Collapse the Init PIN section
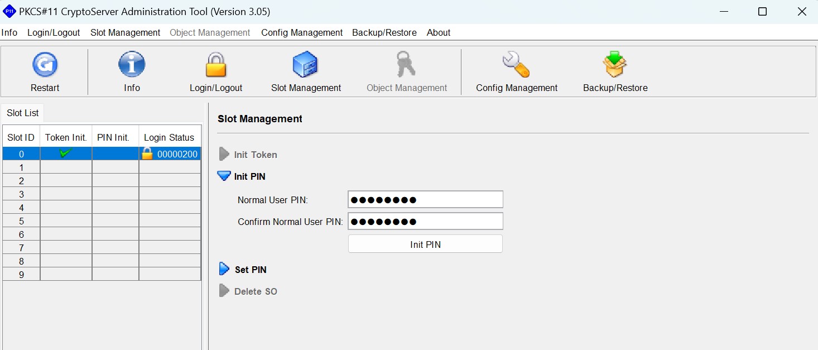 [x=224, y=176]
